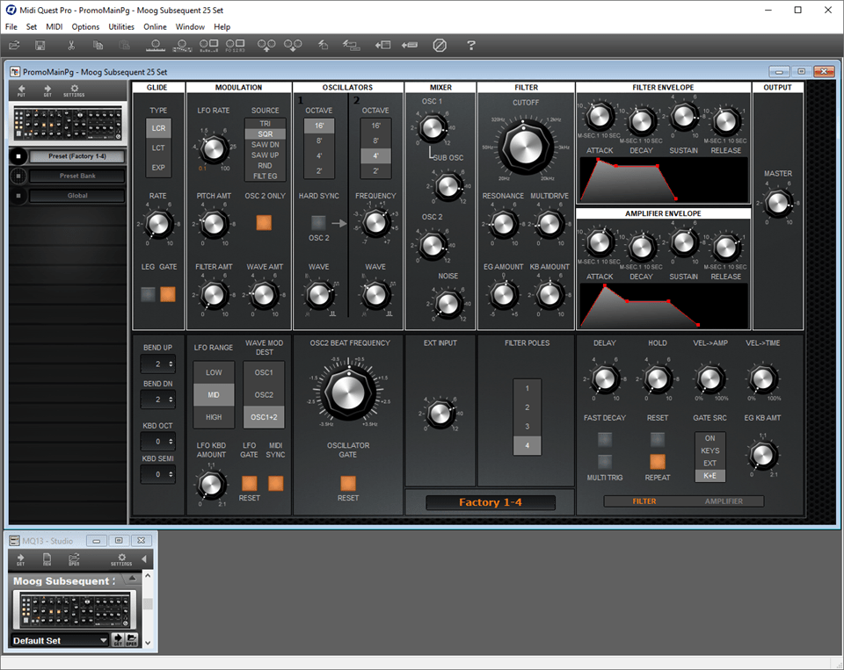Click the OSC2 BEAT FREQUENCY knob

[348, 393]
